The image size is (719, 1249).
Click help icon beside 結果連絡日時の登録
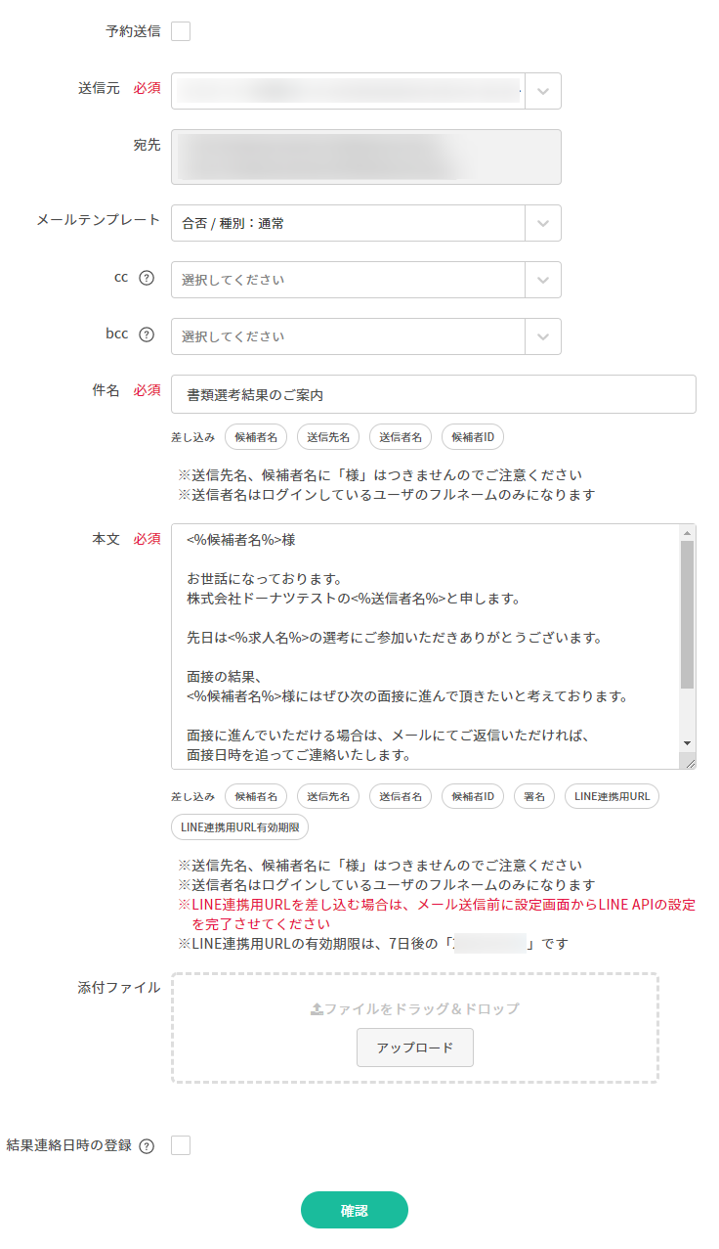(x=147, y=1146)
